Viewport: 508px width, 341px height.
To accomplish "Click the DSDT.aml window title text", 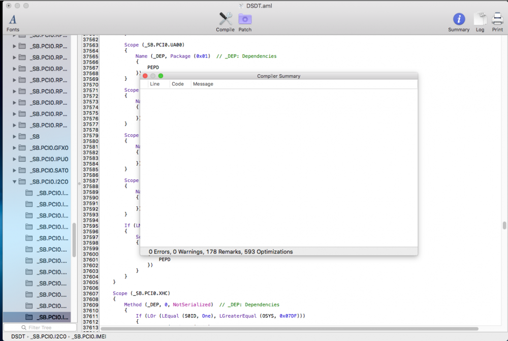I will coord(259,6).
